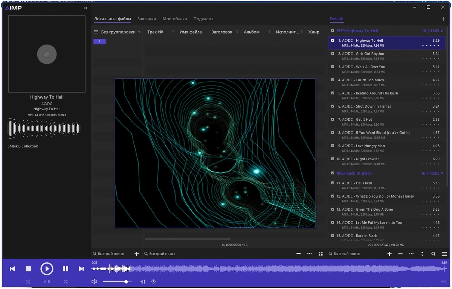The image size is (452, 289).
Task: Open the scheduler timer clock icon
Action: point(154,281)
